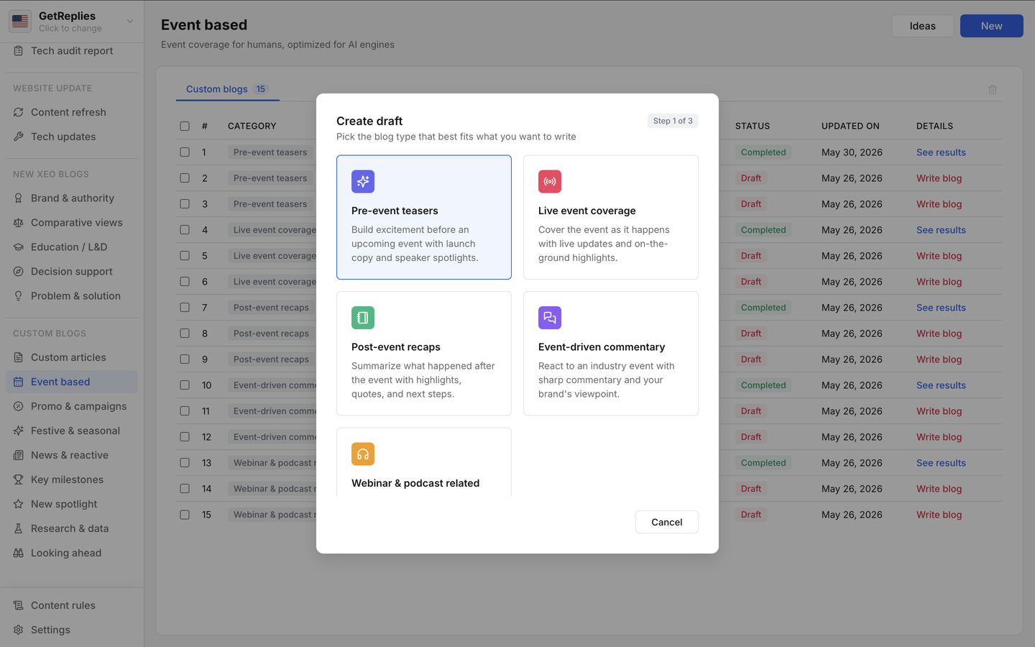This screenshot has width=1035, height=647.
Task: Click the Problem & solution lightbulb icon
Action: (19, 296)
